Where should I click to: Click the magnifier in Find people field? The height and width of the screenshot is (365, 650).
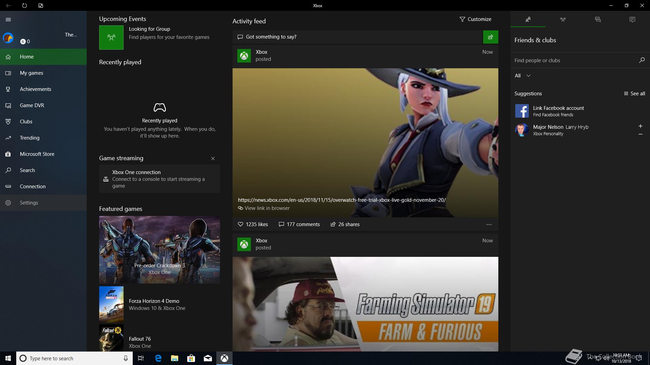(642, 60)
